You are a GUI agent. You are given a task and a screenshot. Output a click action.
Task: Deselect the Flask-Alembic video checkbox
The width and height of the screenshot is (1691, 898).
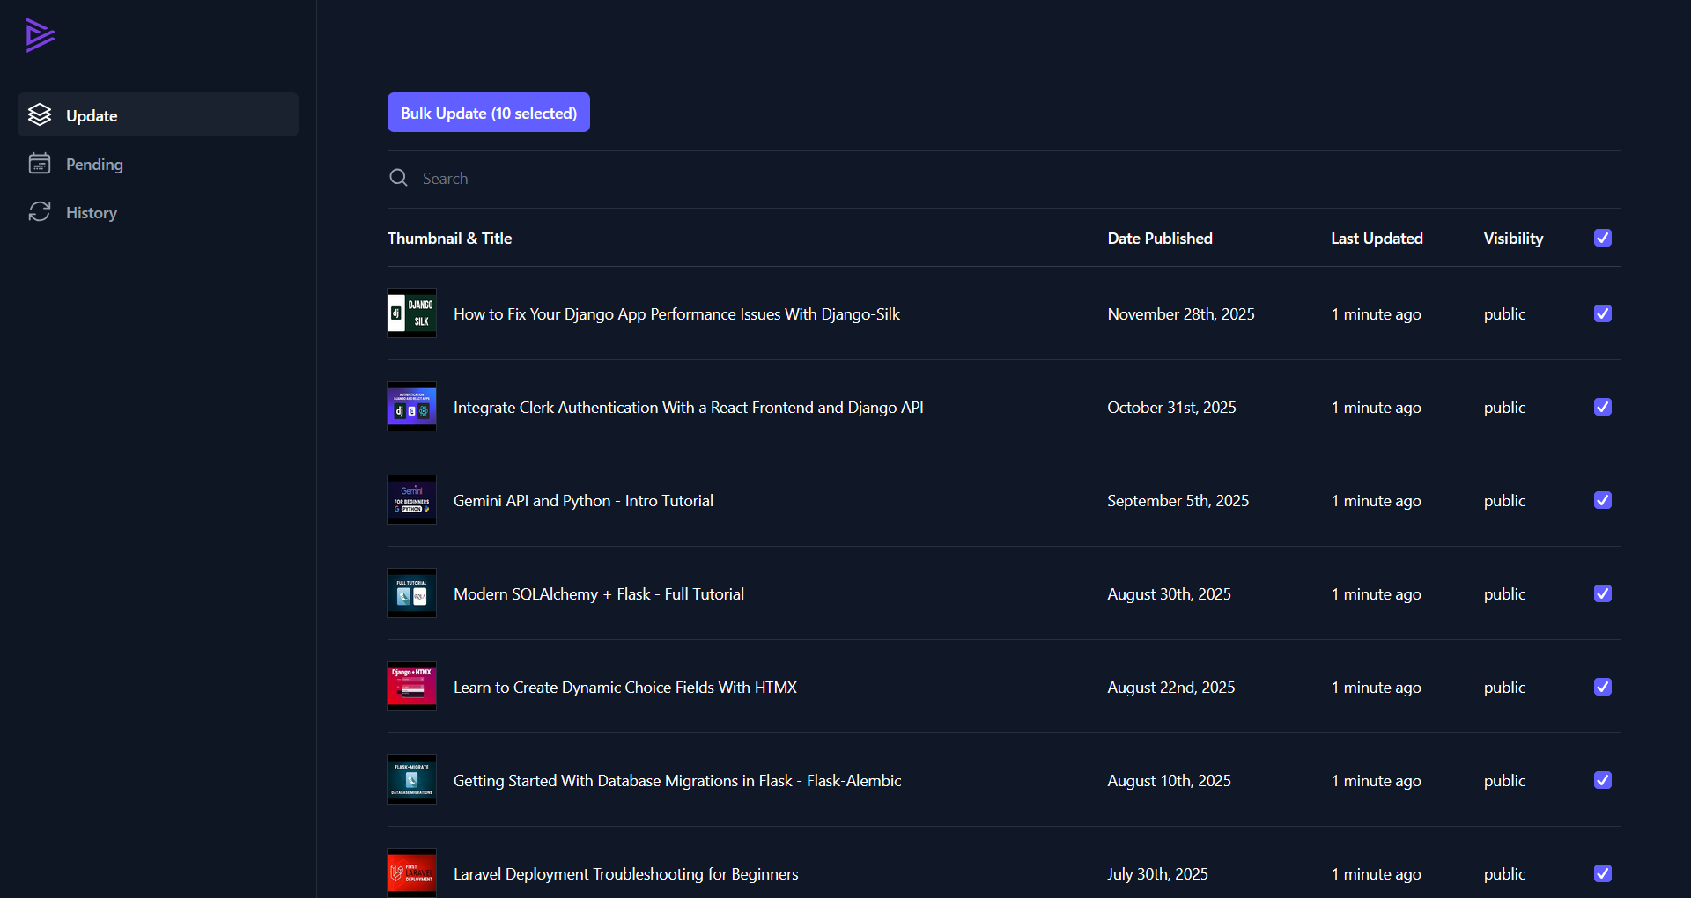tap(1602, 780)
